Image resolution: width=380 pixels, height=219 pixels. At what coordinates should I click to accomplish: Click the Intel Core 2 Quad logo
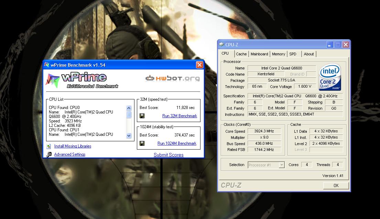coord(330,77)
